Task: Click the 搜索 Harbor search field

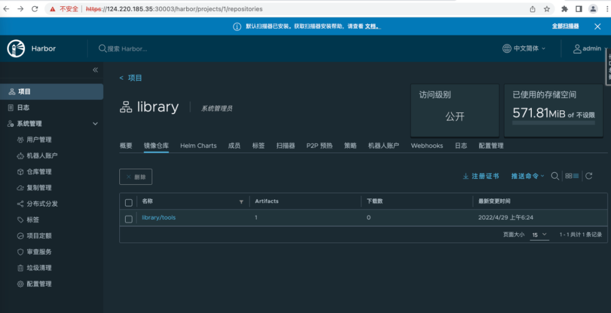Action: [127, 49]
